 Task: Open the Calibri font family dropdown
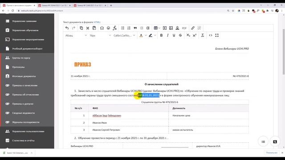pos(124,36)
